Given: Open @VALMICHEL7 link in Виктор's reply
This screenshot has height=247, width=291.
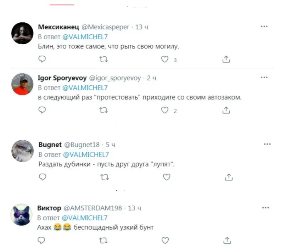Looking at the screenshot, I should coord(85,218).
